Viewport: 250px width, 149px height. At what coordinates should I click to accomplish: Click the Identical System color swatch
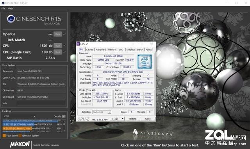click(20, 136)
